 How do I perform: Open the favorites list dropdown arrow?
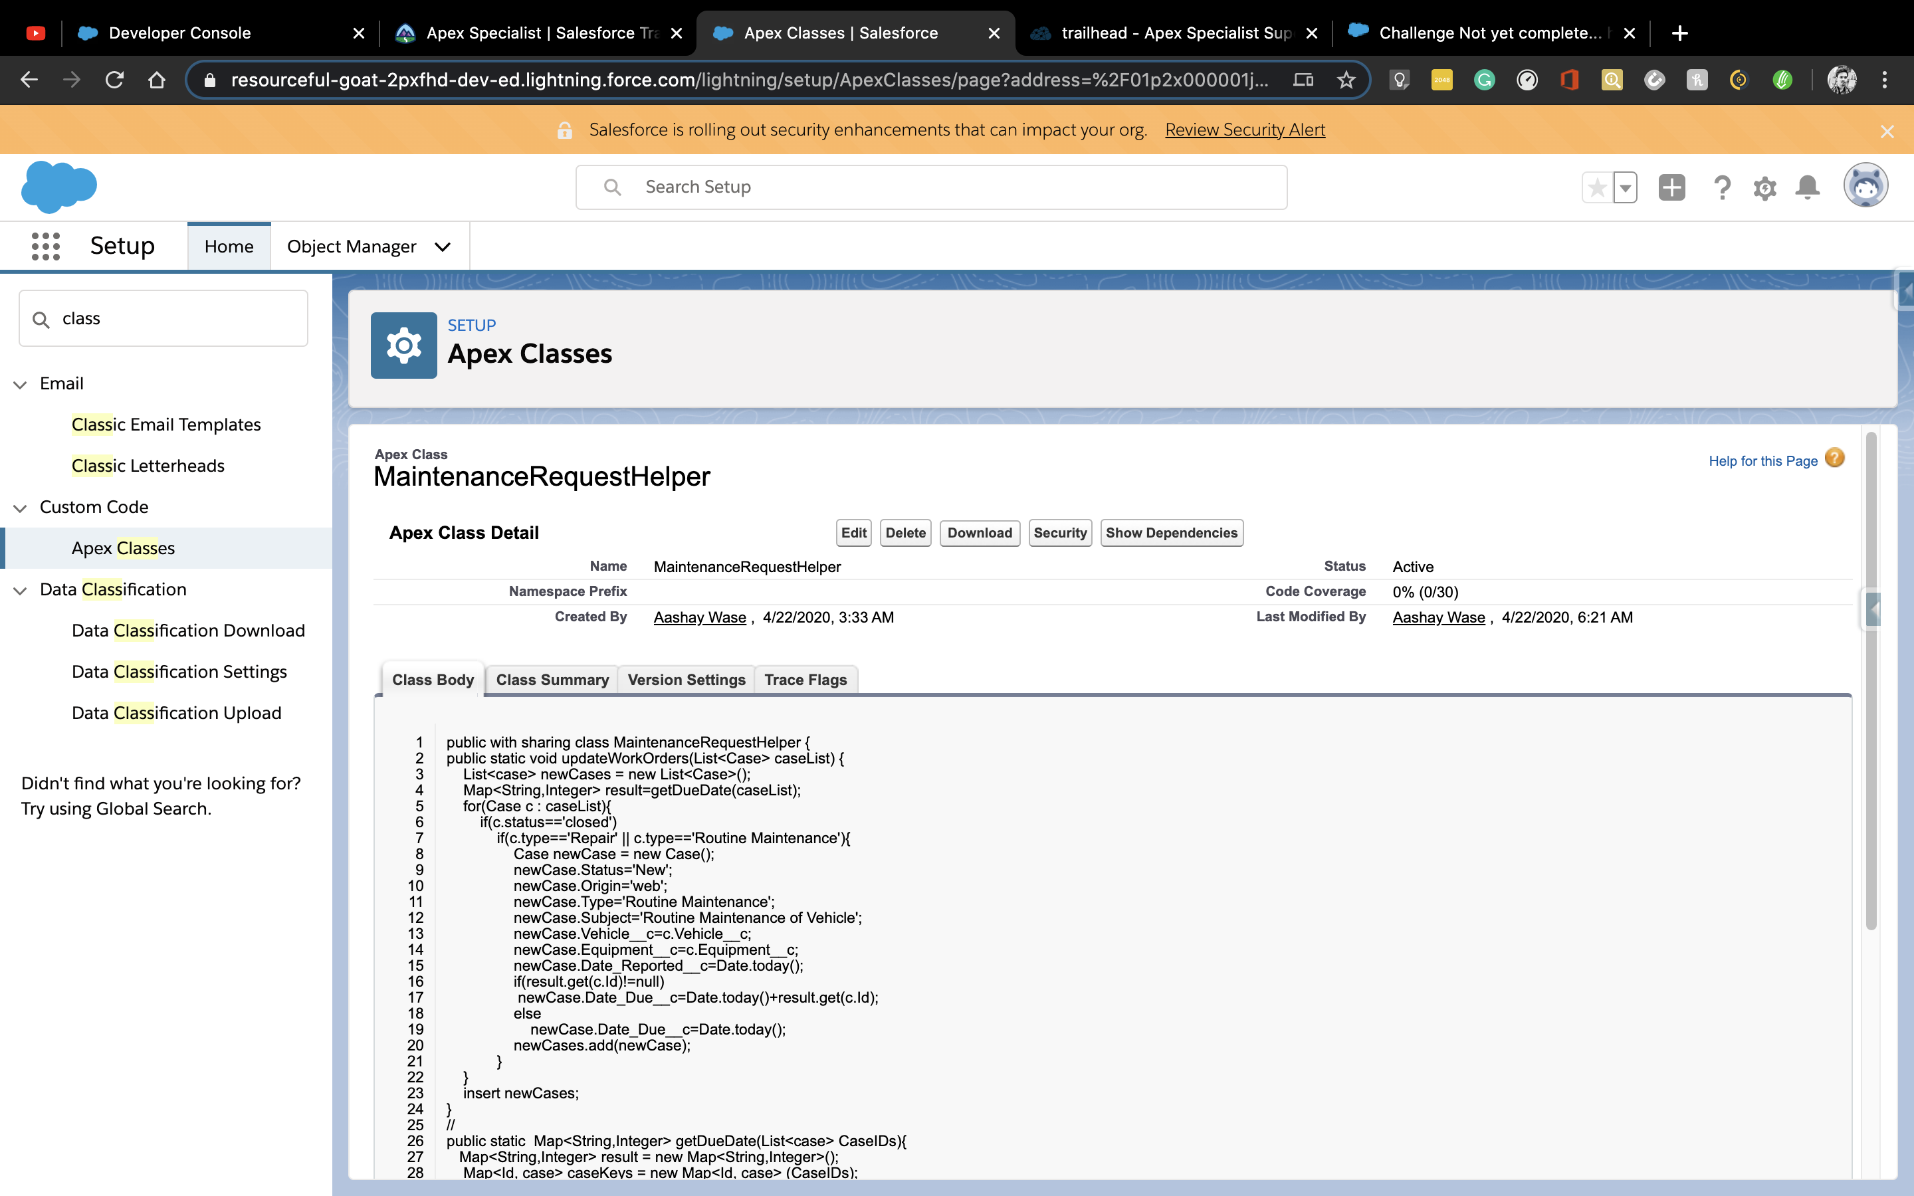click(x=1626, y=187)
